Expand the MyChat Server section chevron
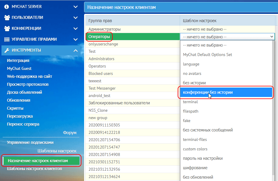This screenshot has width=278, height=181. [76, 6]
